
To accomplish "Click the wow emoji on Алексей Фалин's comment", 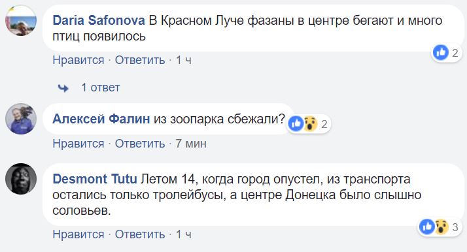I will pyautogui.click(x=310, y=123).
